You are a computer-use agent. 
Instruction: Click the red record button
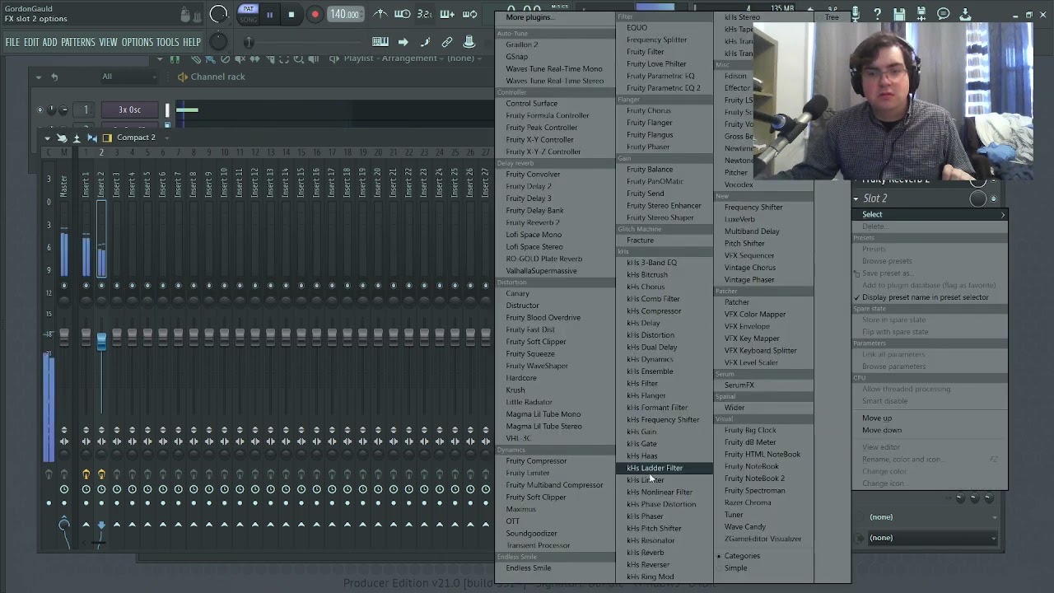click(x=315, y=14)
